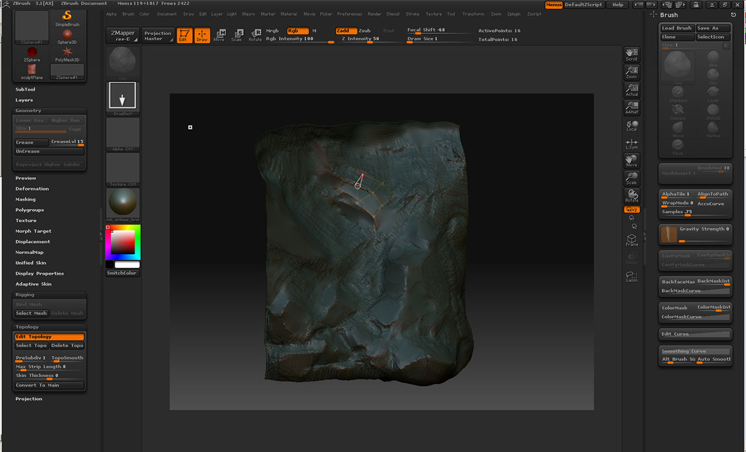
Task: Click the L.Sym symmetry icon
Action: (x=632, y=143)
